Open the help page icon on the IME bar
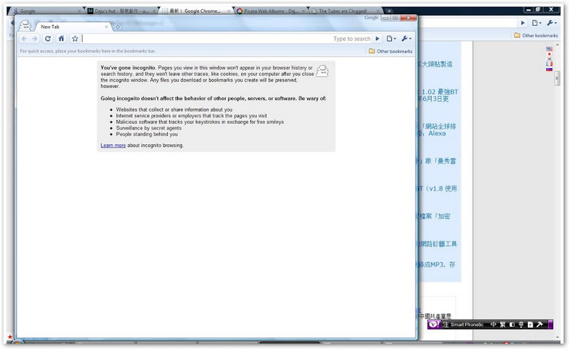This screenshot has height=349, width=569. pos(530,325)
